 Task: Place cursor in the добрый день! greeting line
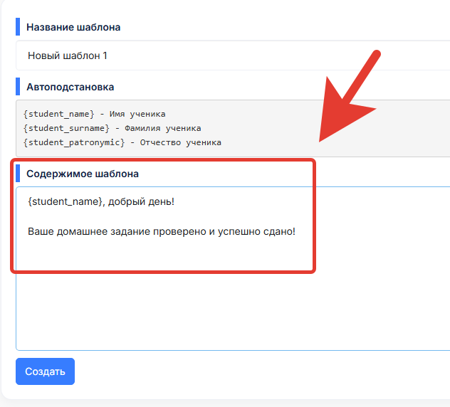(x=141, y=201)
